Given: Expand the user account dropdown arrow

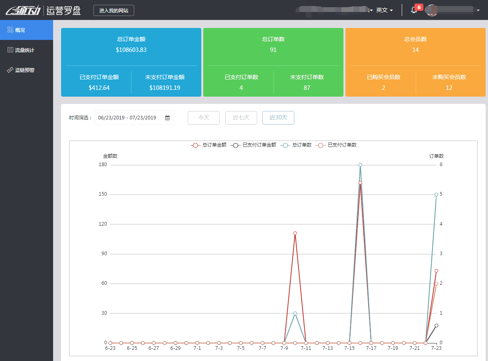Looking at the screenshot, I should (478, 10).
